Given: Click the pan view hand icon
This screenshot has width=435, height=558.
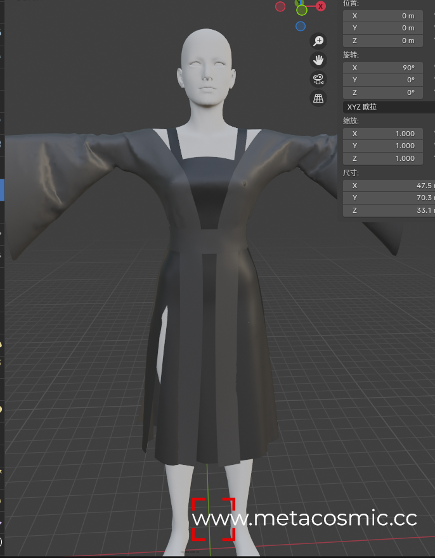Looking at the screenshot, I should pos(318,60).
